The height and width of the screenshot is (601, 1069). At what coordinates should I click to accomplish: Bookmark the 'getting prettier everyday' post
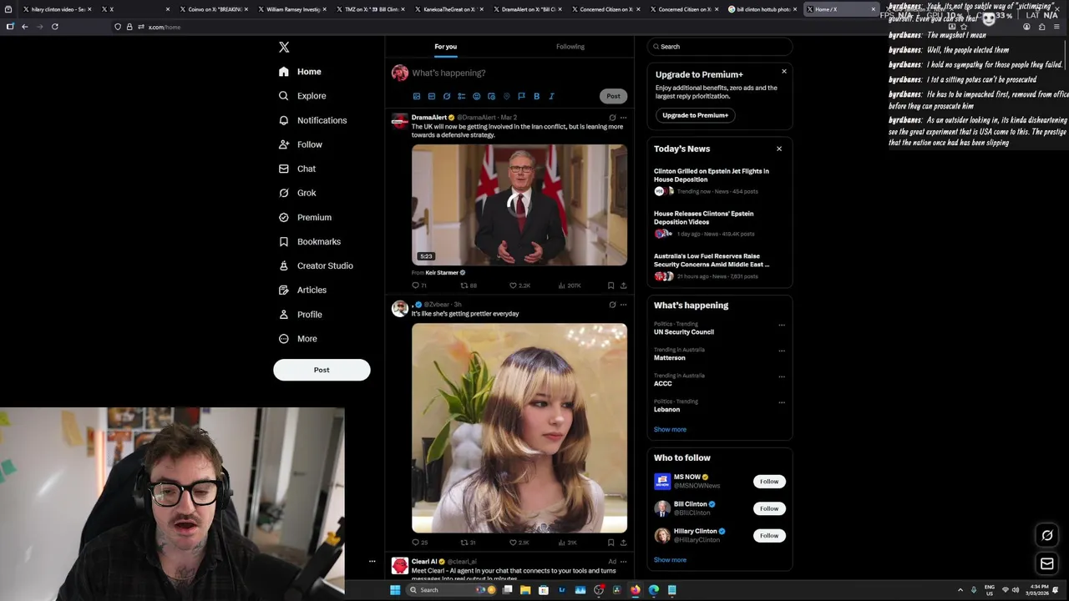pyautogui.click(x=610, y=543)
